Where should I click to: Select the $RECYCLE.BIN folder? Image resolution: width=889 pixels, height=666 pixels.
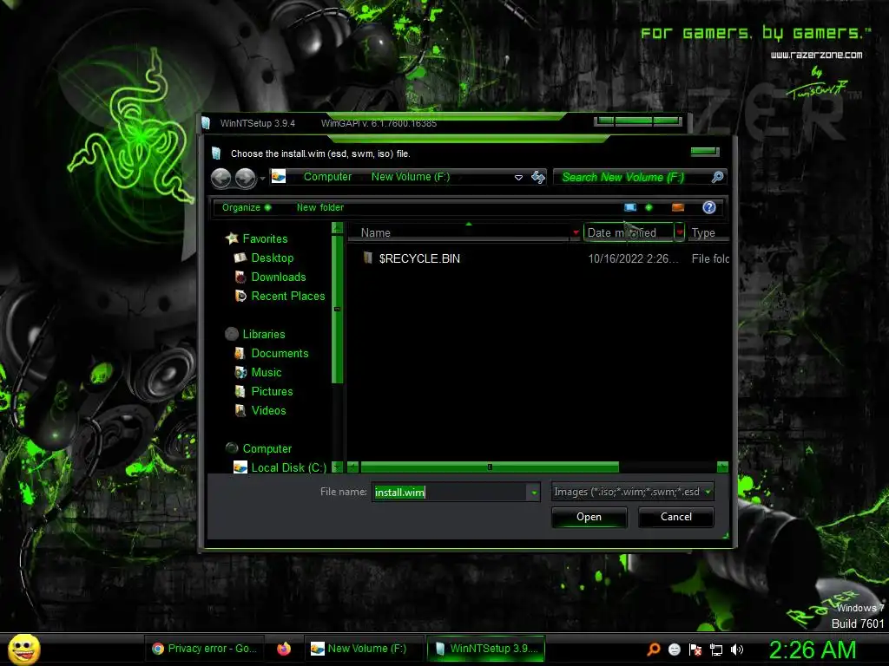tap(419, 258)
